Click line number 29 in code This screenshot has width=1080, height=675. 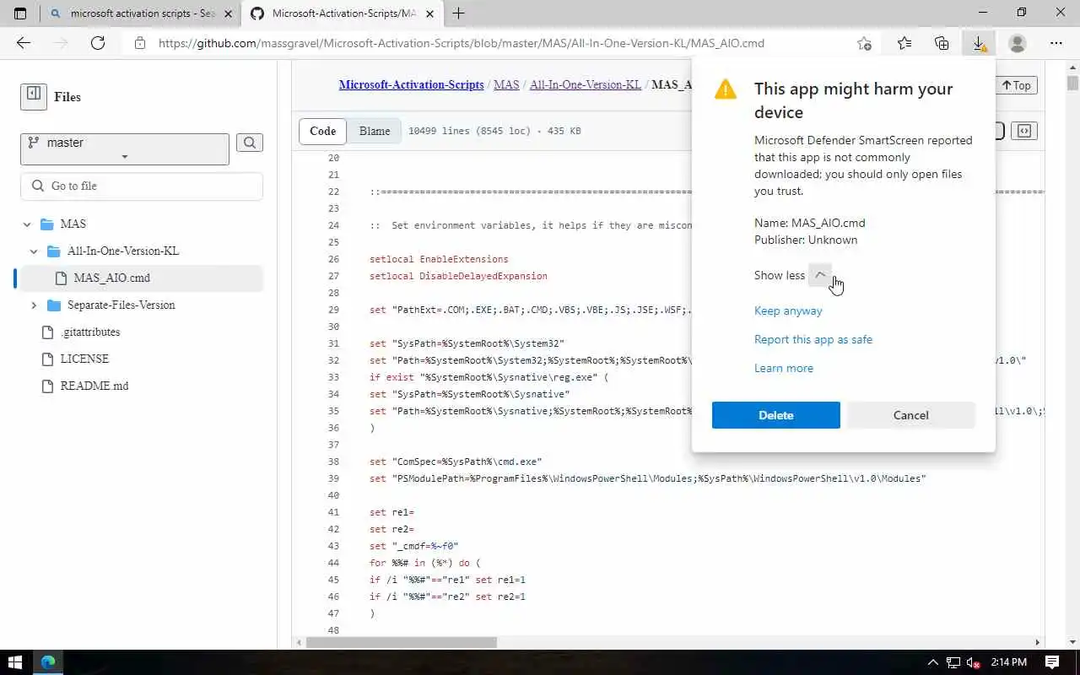pyautogui.click(x=332, y=310)
